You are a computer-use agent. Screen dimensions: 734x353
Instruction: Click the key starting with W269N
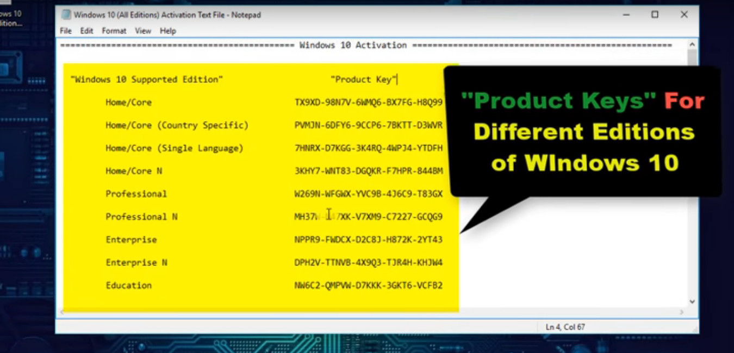[x=369, y=194]
